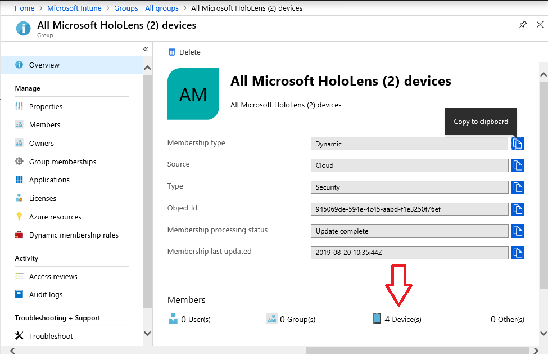Viewport: 548px width, 354px height.
Task: Click the Type field showing Security
Action: coord(410,187)
